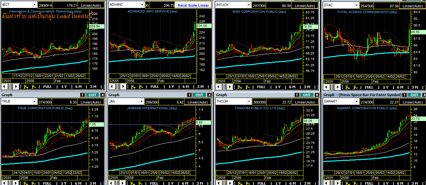Click F+ icon under ADVANC chart

click(x=133, y=87)
